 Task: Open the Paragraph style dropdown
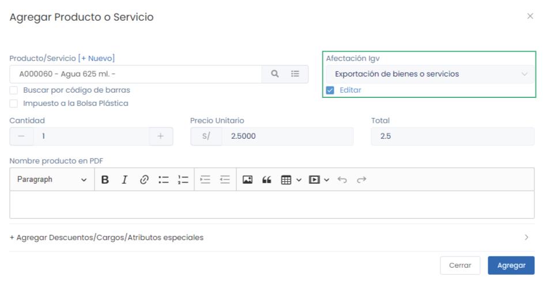(52, 180)
